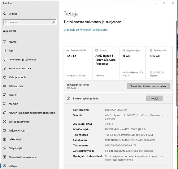178x169 pixels.
Task: Click the Tallennustila drive icon in sidebar
Action: coord(5,86)
